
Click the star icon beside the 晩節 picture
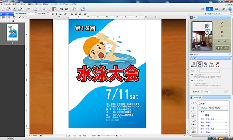[x=222, y=36]
